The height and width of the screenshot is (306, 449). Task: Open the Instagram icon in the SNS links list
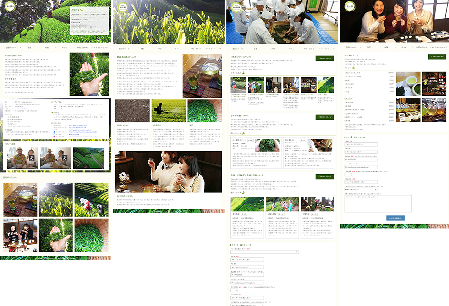click(x=54, y=136)
